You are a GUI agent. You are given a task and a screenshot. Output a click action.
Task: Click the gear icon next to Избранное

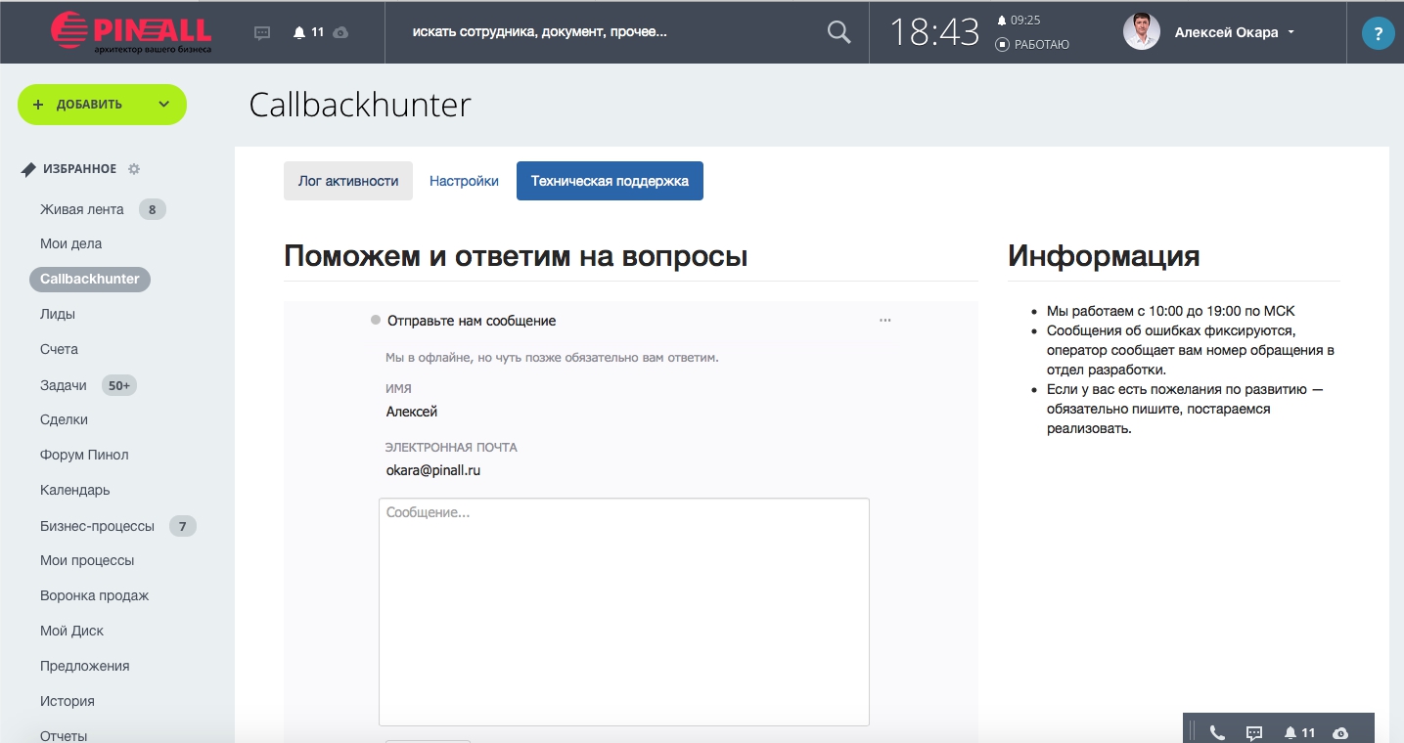point(134,169)
